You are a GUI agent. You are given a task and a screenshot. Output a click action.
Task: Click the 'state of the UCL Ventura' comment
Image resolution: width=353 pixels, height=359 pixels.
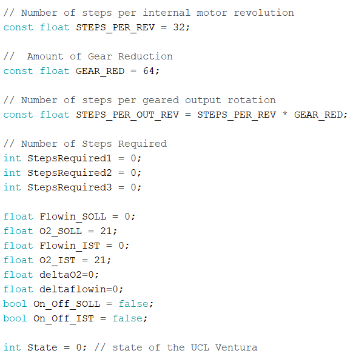pos(185,347)
